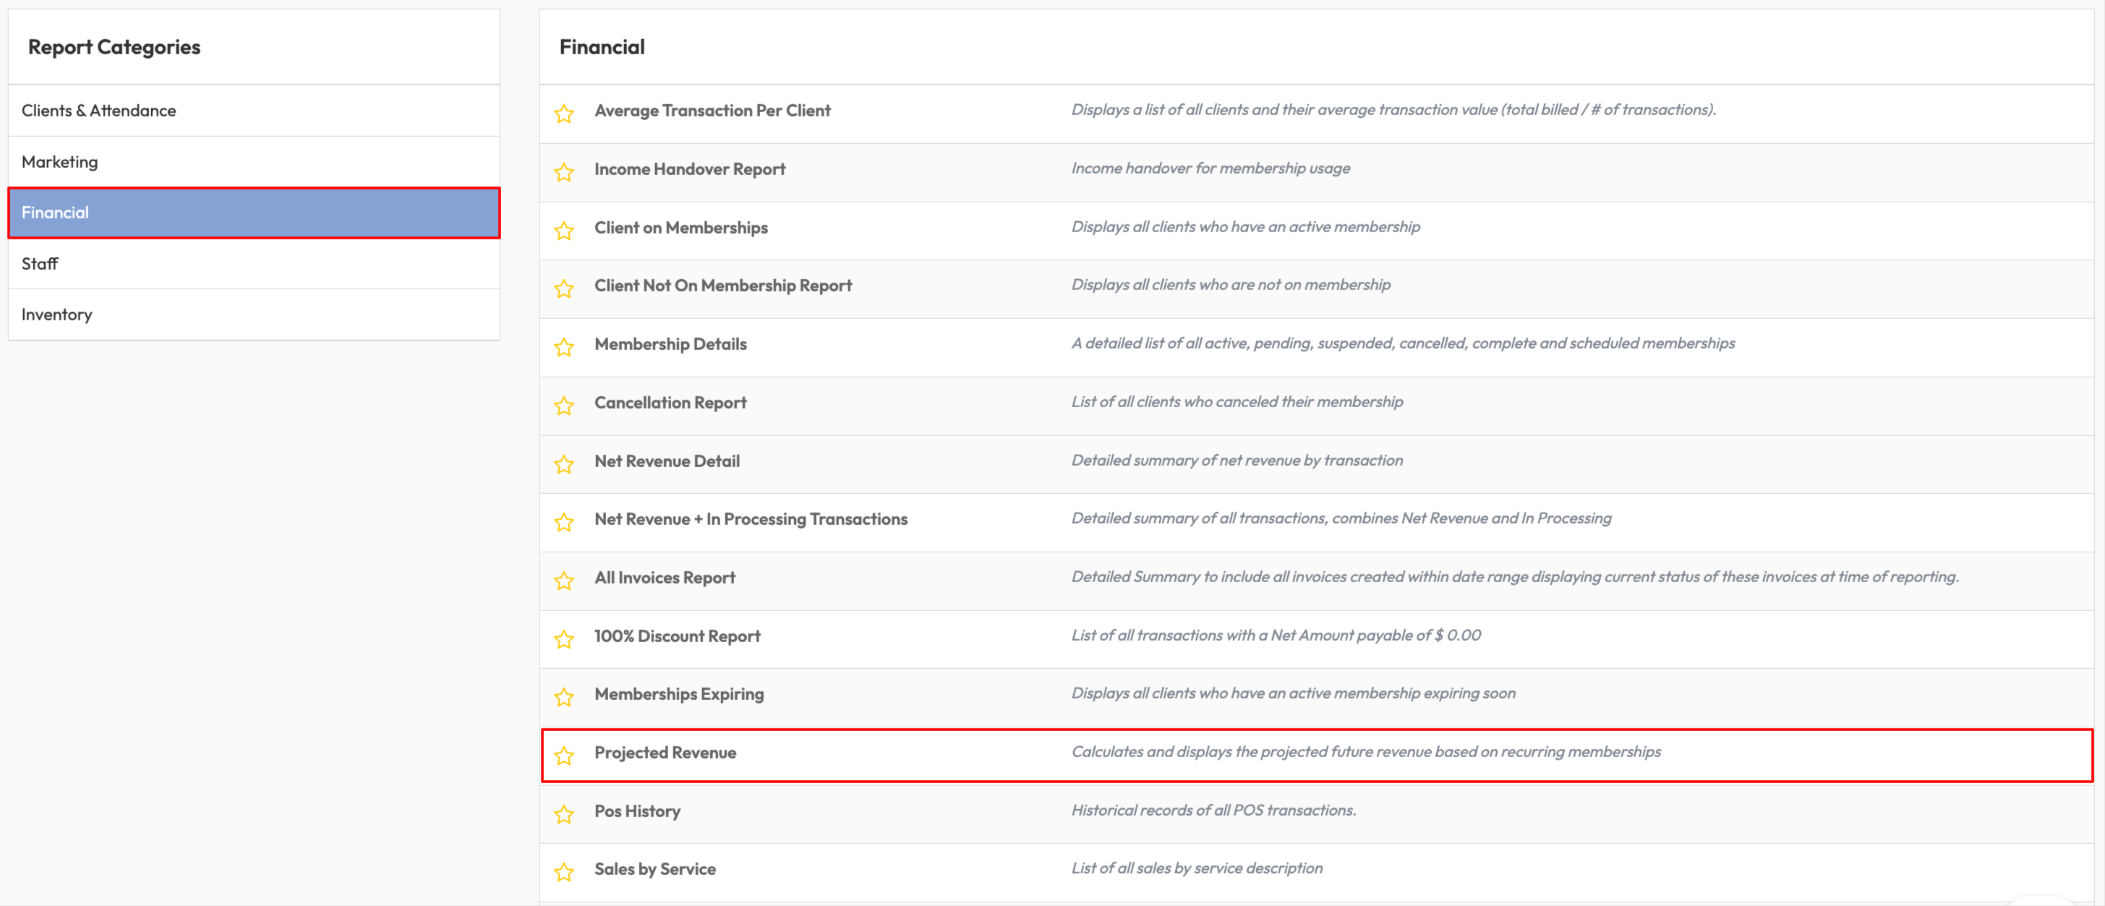Star the Pos History report
Screen dimensions: 2105x906
tap(564, 813)
